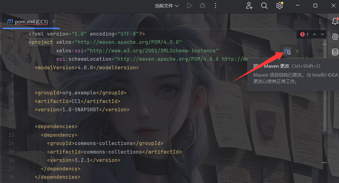Expand the 当前文件 run configuration dropdown
This screenshot has width=339, height=183.
pyautogui.click(x=167, y=6)
